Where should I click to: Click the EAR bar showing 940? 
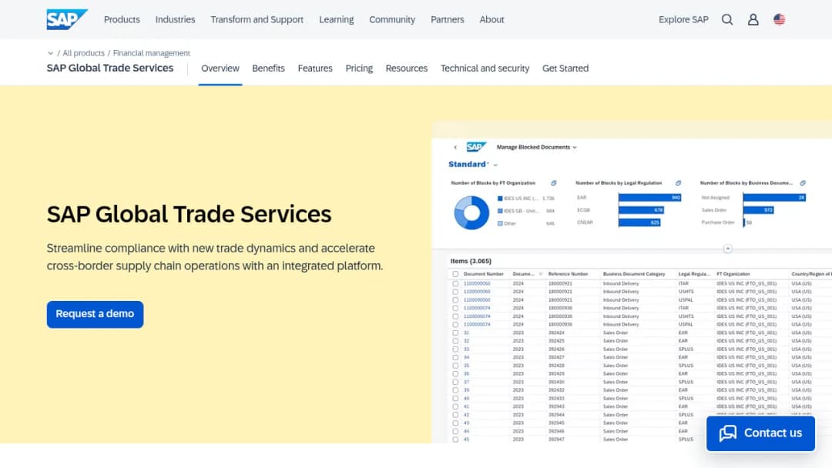[x=650, y=197]
